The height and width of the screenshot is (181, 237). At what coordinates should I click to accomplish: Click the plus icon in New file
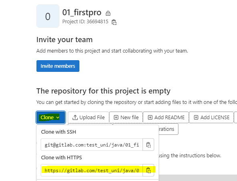(116, 117)
